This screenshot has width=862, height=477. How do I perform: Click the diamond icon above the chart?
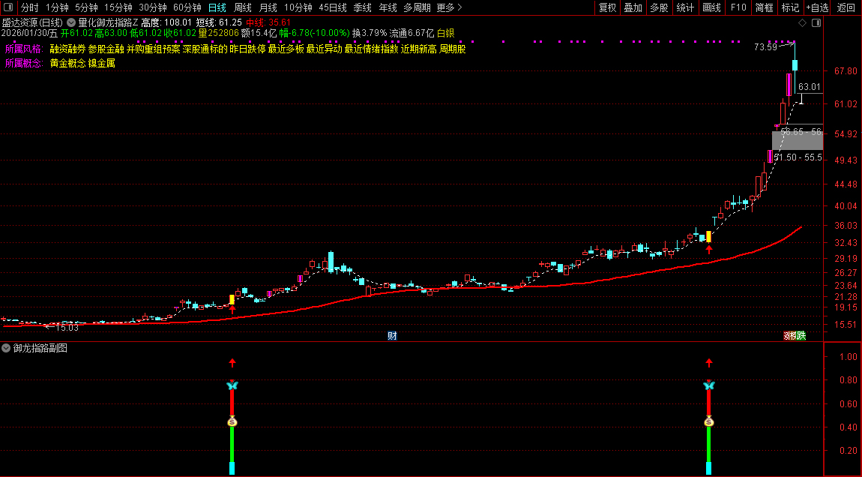tap(802, 22)
